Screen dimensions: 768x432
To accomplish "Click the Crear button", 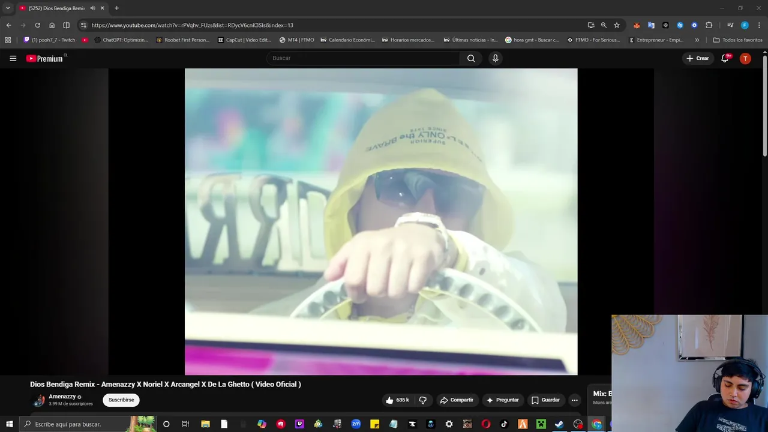I will click(x=698, y=58).
